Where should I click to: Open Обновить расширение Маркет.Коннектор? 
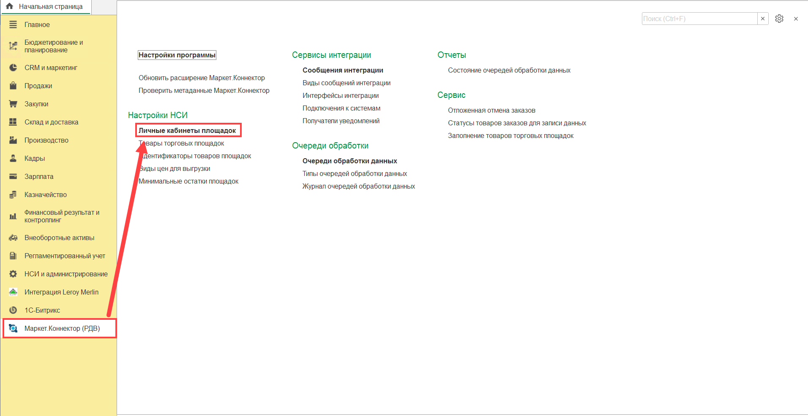[202, 78]
